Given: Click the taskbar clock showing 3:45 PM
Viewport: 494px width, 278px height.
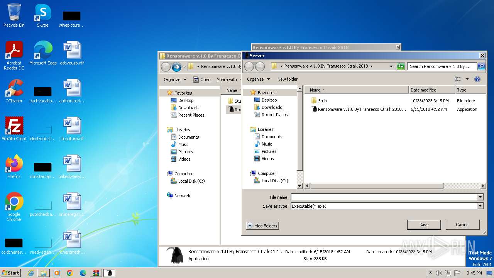Looking at the screenshot, I should (474, 273).
